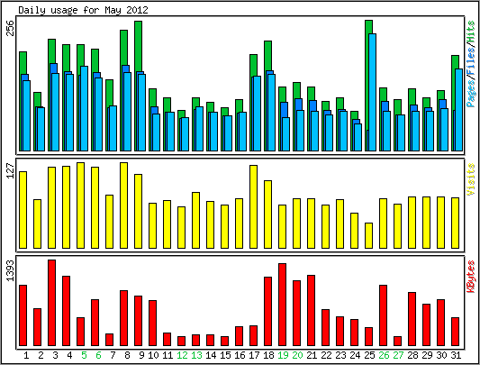
Task: Click the red KBytes bar for day 27
Action: click(398, 341)
